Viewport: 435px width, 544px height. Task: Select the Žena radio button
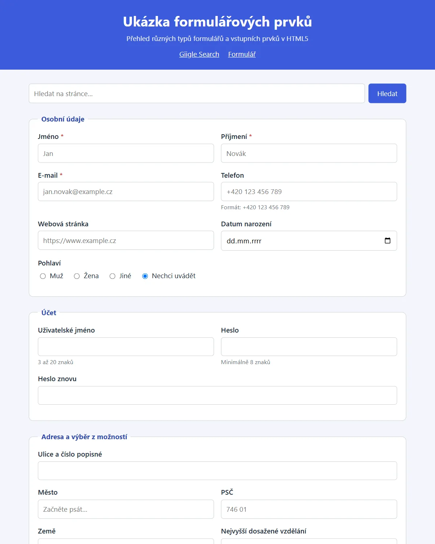pyautogui.click(x=77, y=276)
